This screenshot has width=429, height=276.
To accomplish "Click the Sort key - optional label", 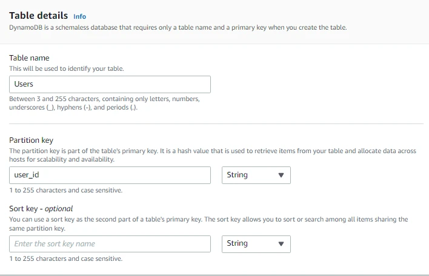I will pyautogui.click(x=41, y=209).
